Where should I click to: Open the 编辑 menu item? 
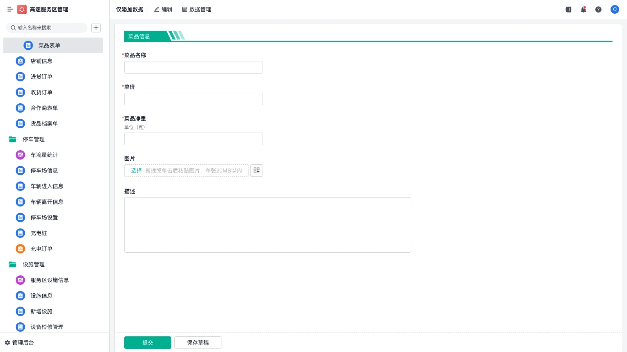tap(163, 9)
